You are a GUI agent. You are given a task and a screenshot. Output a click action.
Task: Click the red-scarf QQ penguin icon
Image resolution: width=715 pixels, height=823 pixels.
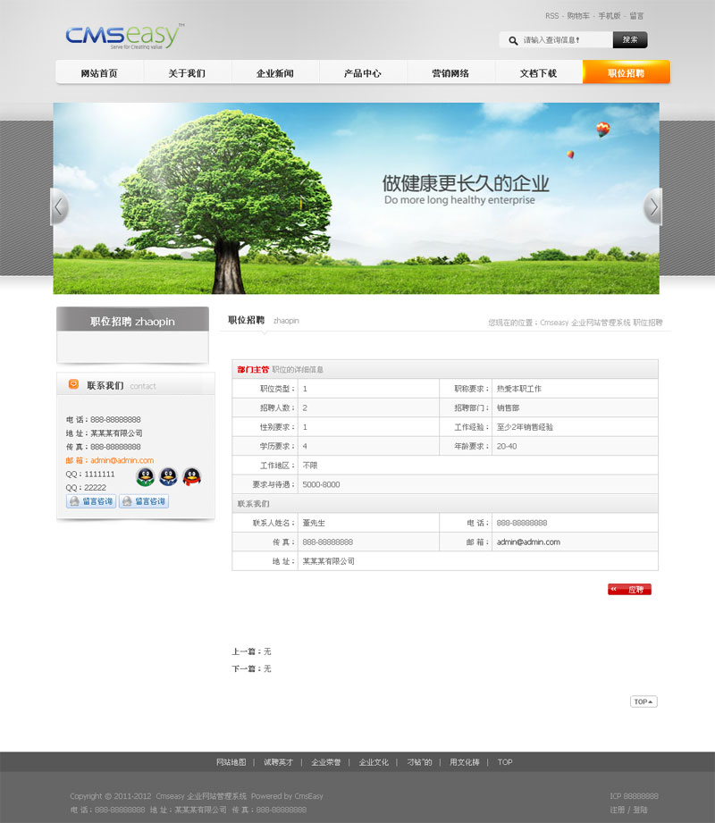[x=191, y=476]
